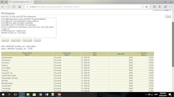Open the taskbar clock and date
The height and width of the screenshot is (97, 174).
(x=163, y=94)
